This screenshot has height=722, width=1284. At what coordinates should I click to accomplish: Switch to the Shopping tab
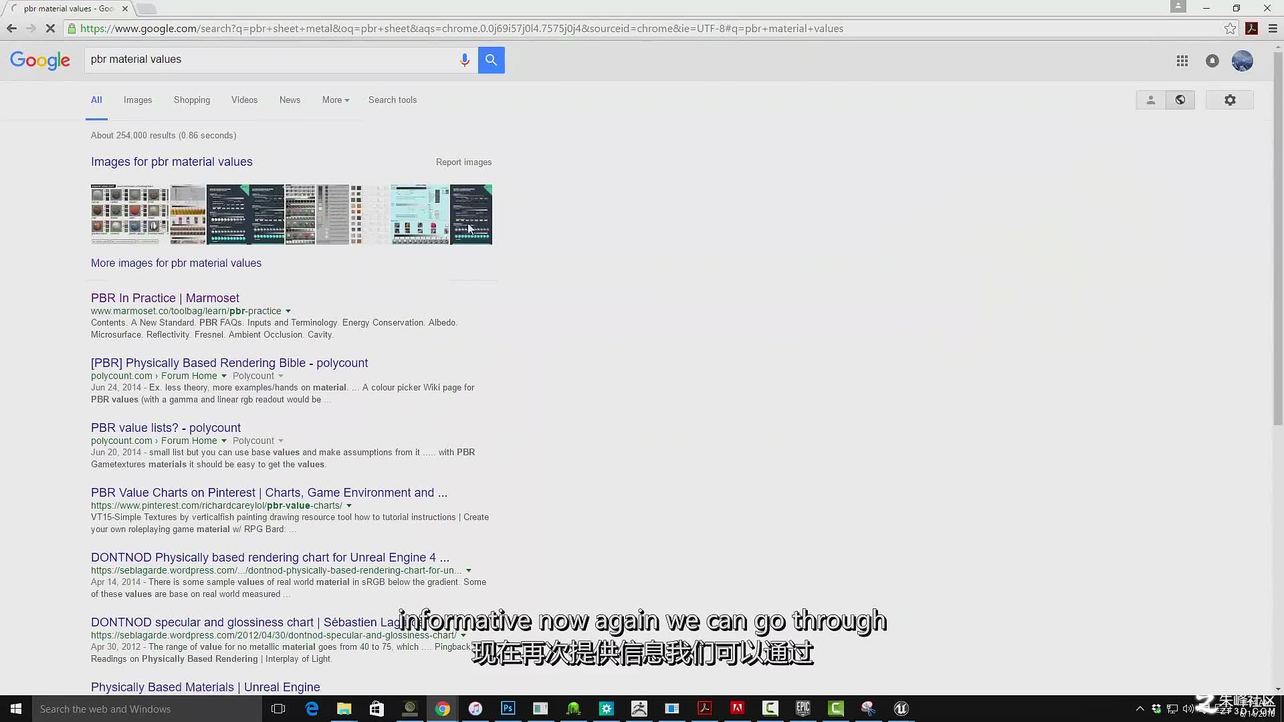pos(192,100)
